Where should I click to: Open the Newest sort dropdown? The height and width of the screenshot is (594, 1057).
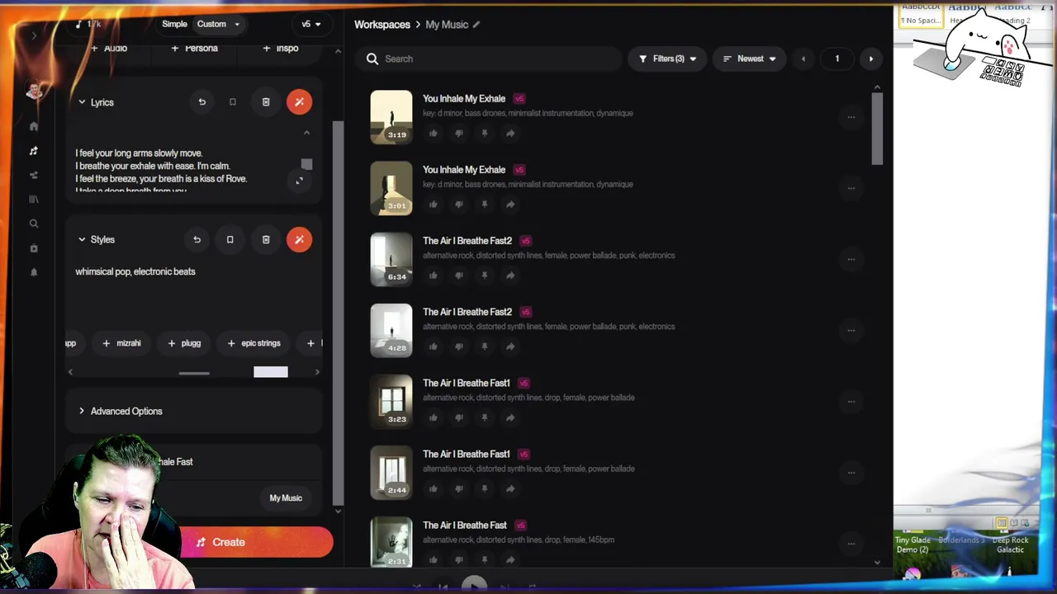tap(750, 59)
